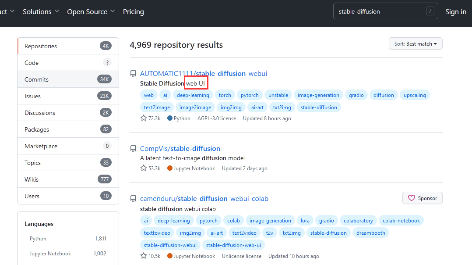This screenshot has width=472, height=265.
Task: Show Commits search results
Action: [x=68, y=79]
